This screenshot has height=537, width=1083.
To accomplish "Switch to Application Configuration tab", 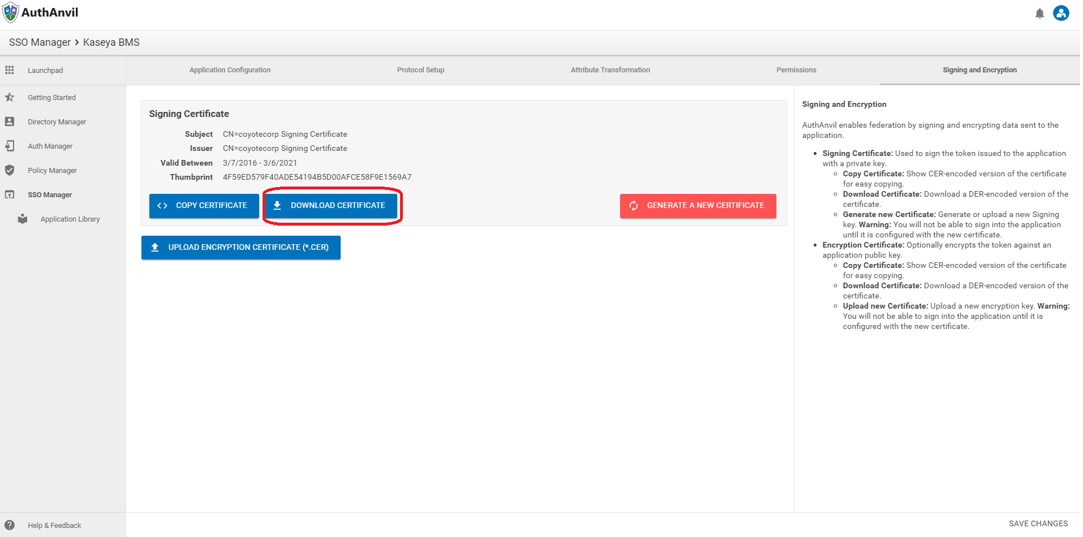I will [230, 70].
